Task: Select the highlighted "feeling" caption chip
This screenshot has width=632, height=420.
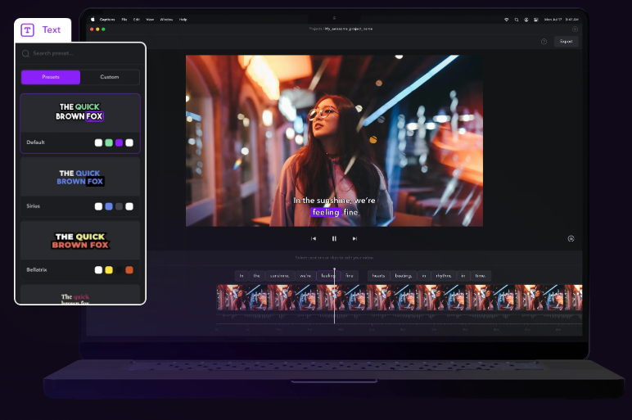Action: click(328, 276)
